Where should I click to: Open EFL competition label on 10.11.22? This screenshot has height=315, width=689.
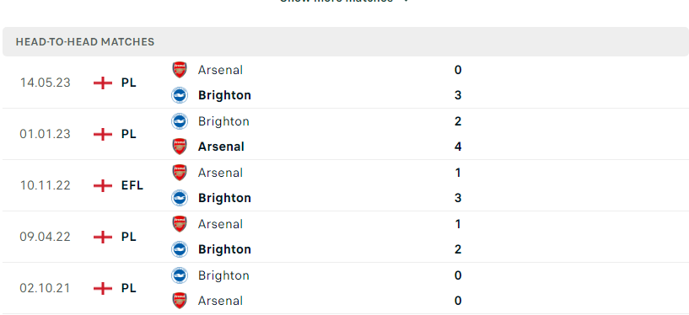point(132,185)
